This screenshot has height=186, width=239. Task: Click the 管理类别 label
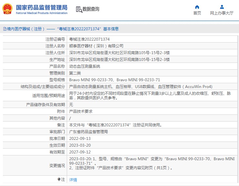(57, 73)
